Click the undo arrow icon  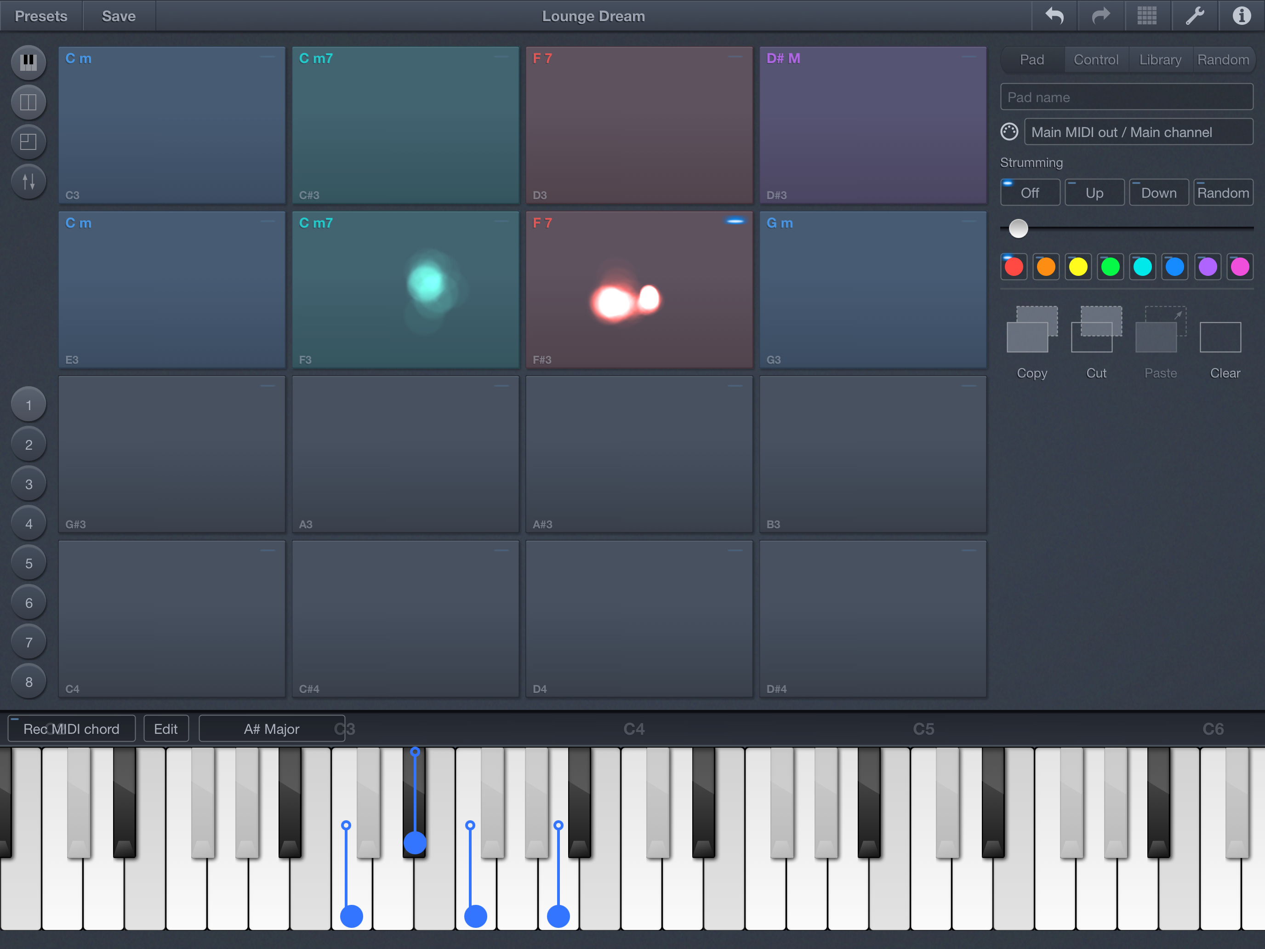point(1054,16)
